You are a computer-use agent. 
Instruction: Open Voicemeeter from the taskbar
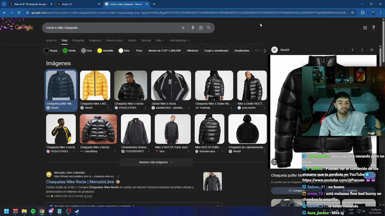click(x=15, y=211)
